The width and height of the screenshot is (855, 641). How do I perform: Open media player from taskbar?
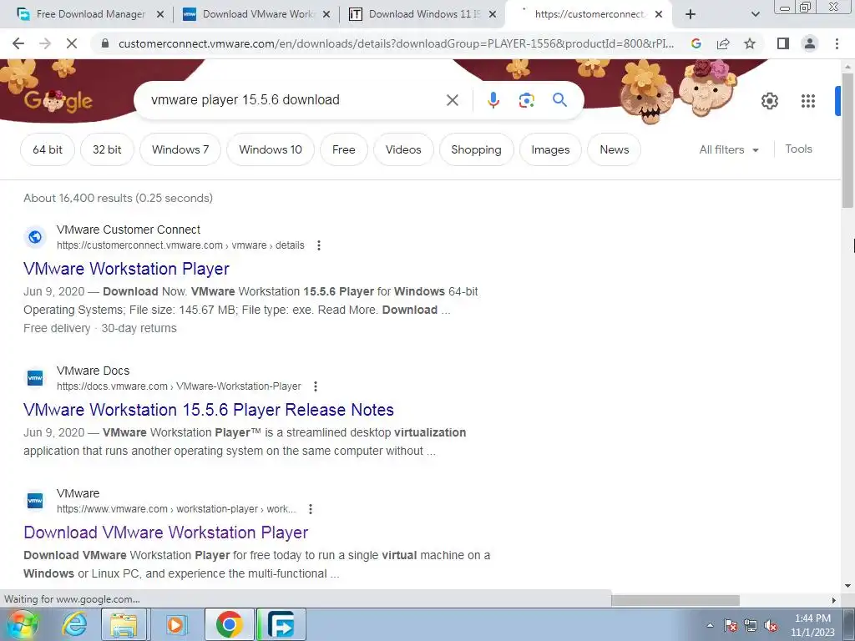175,624
